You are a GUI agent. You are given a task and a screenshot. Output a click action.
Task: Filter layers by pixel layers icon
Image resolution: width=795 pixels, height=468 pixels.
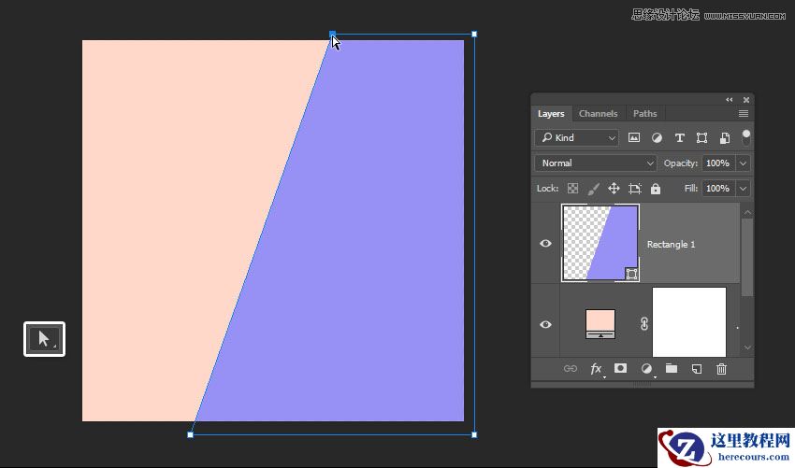634,137
